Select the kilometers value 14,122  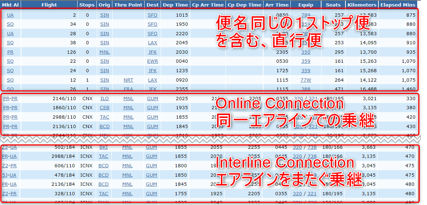coord(368,80)
